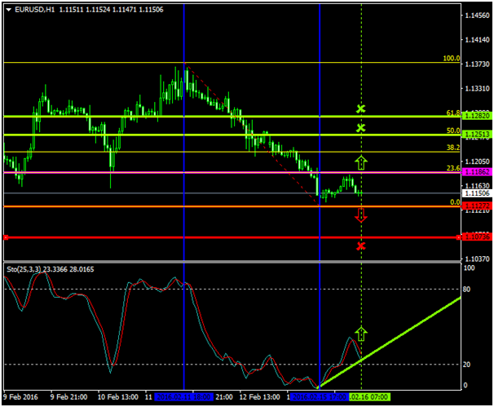Click the green 02.16 07:00 time marker

[369, 397]
